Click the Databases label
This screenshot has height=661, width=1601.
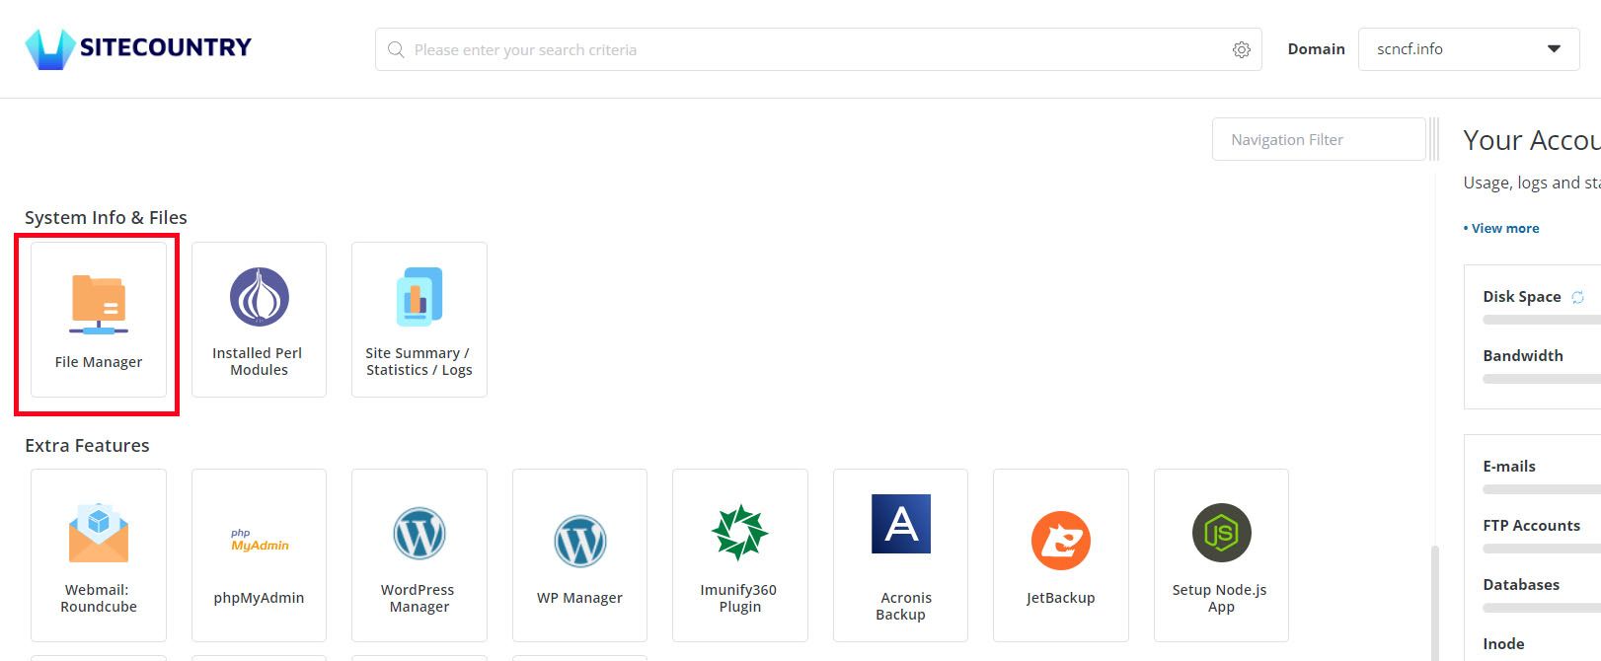coord(1521,585)
